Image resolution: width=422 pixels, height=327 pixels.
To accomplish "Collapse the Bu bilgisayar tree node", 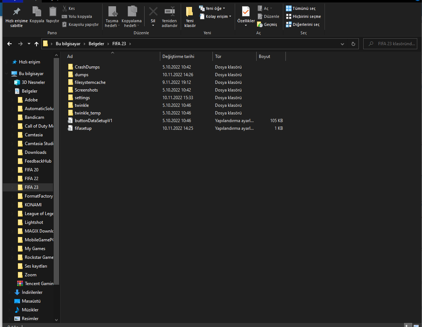I will 7,74.
